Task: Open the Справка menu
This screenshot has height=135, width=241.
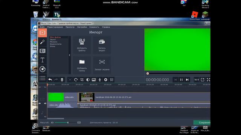Action: click(x=106, y=27)
